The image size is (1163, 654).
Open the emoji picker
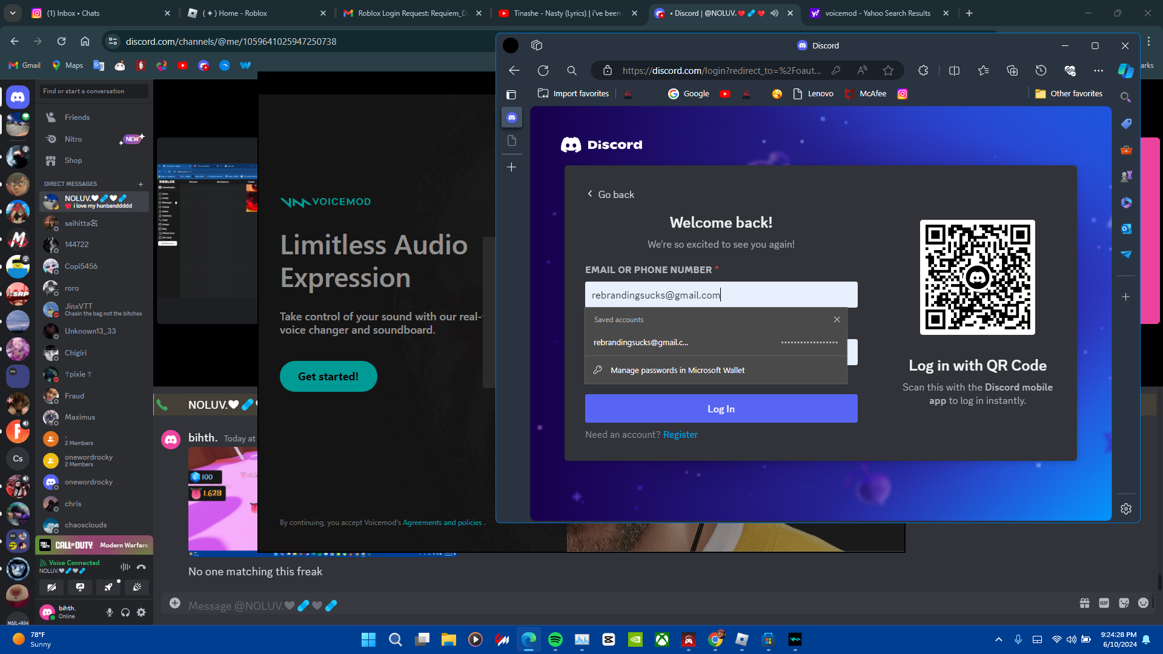(x=1143, y=603)
